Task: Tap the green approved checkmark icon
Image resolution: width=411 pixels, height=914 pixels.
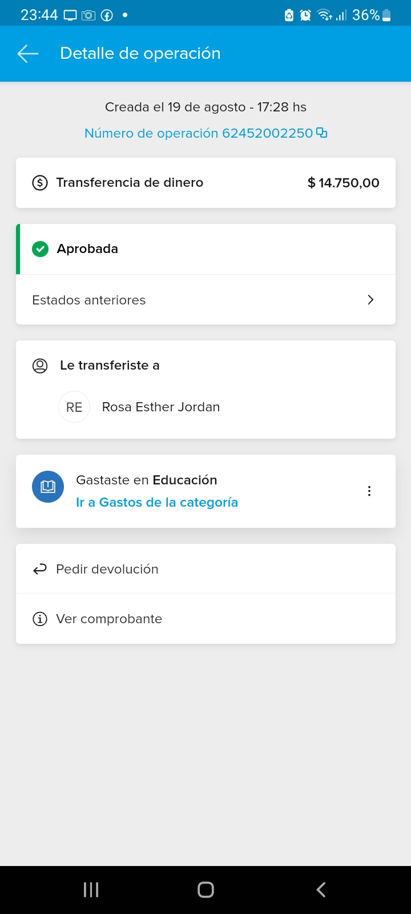Action: [40, 249]
